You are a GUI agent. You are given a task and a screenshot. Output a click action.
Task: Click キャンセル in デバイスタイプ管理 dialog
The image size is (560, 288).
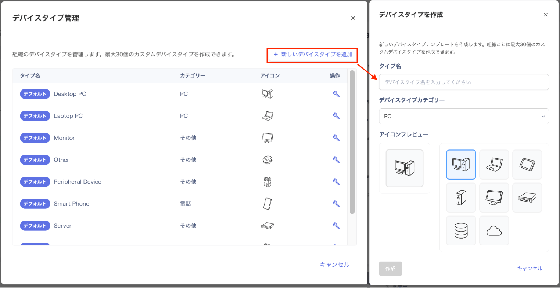coord(334,265)
